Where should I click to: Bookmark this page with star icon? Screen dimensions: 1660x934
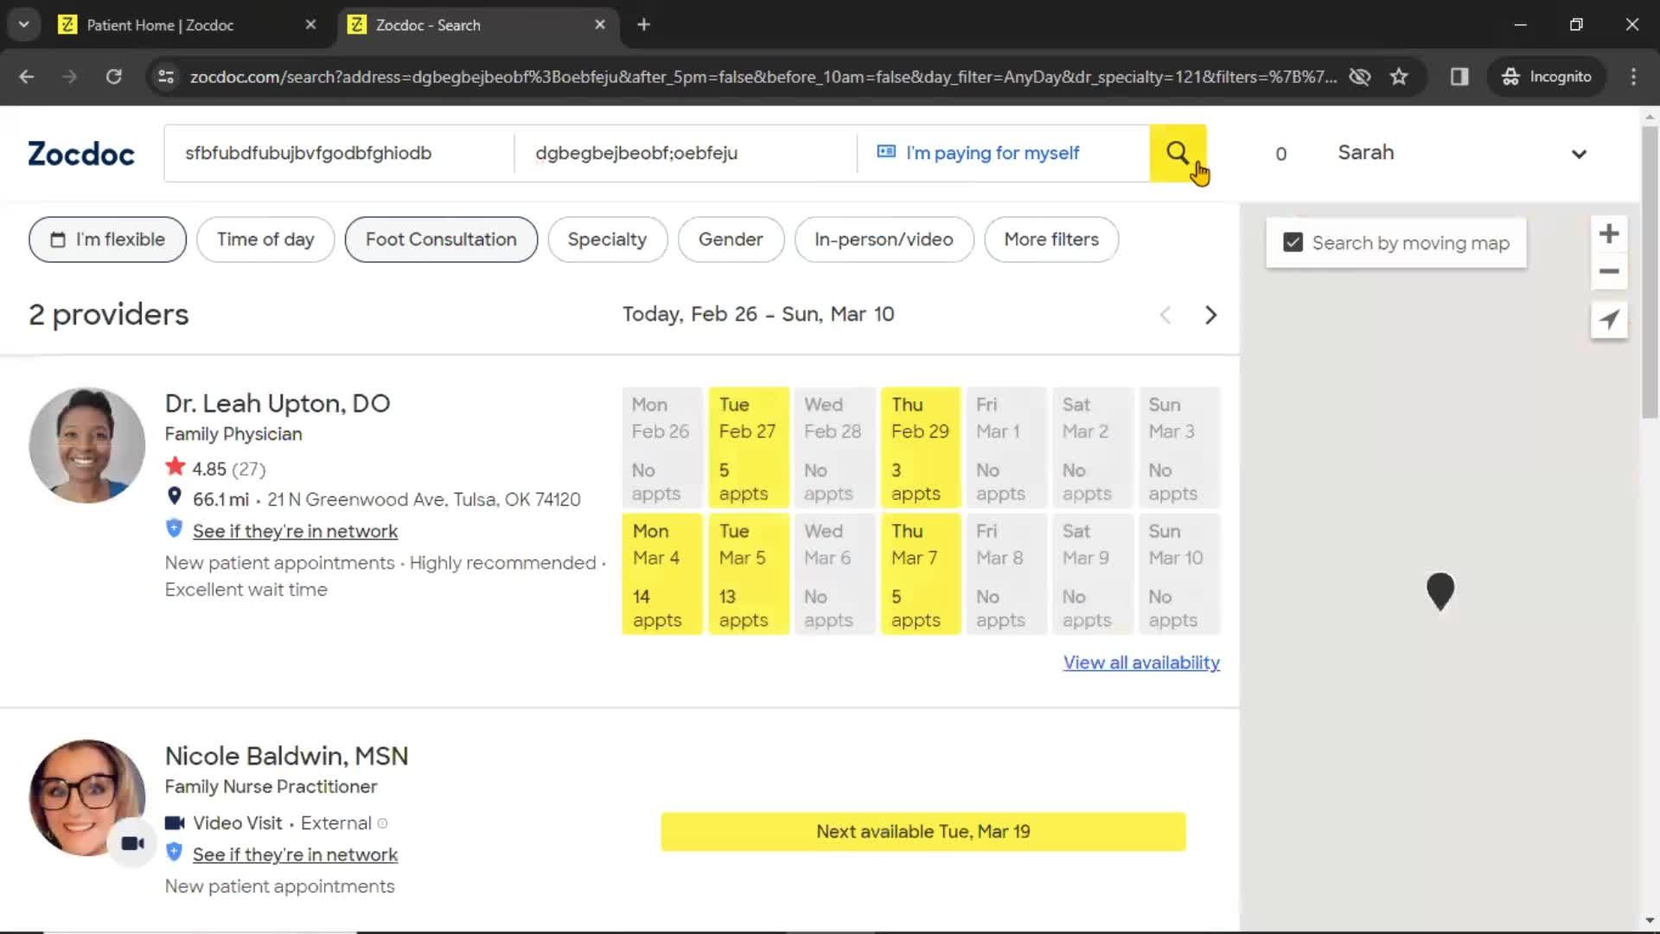[1399, 77]
